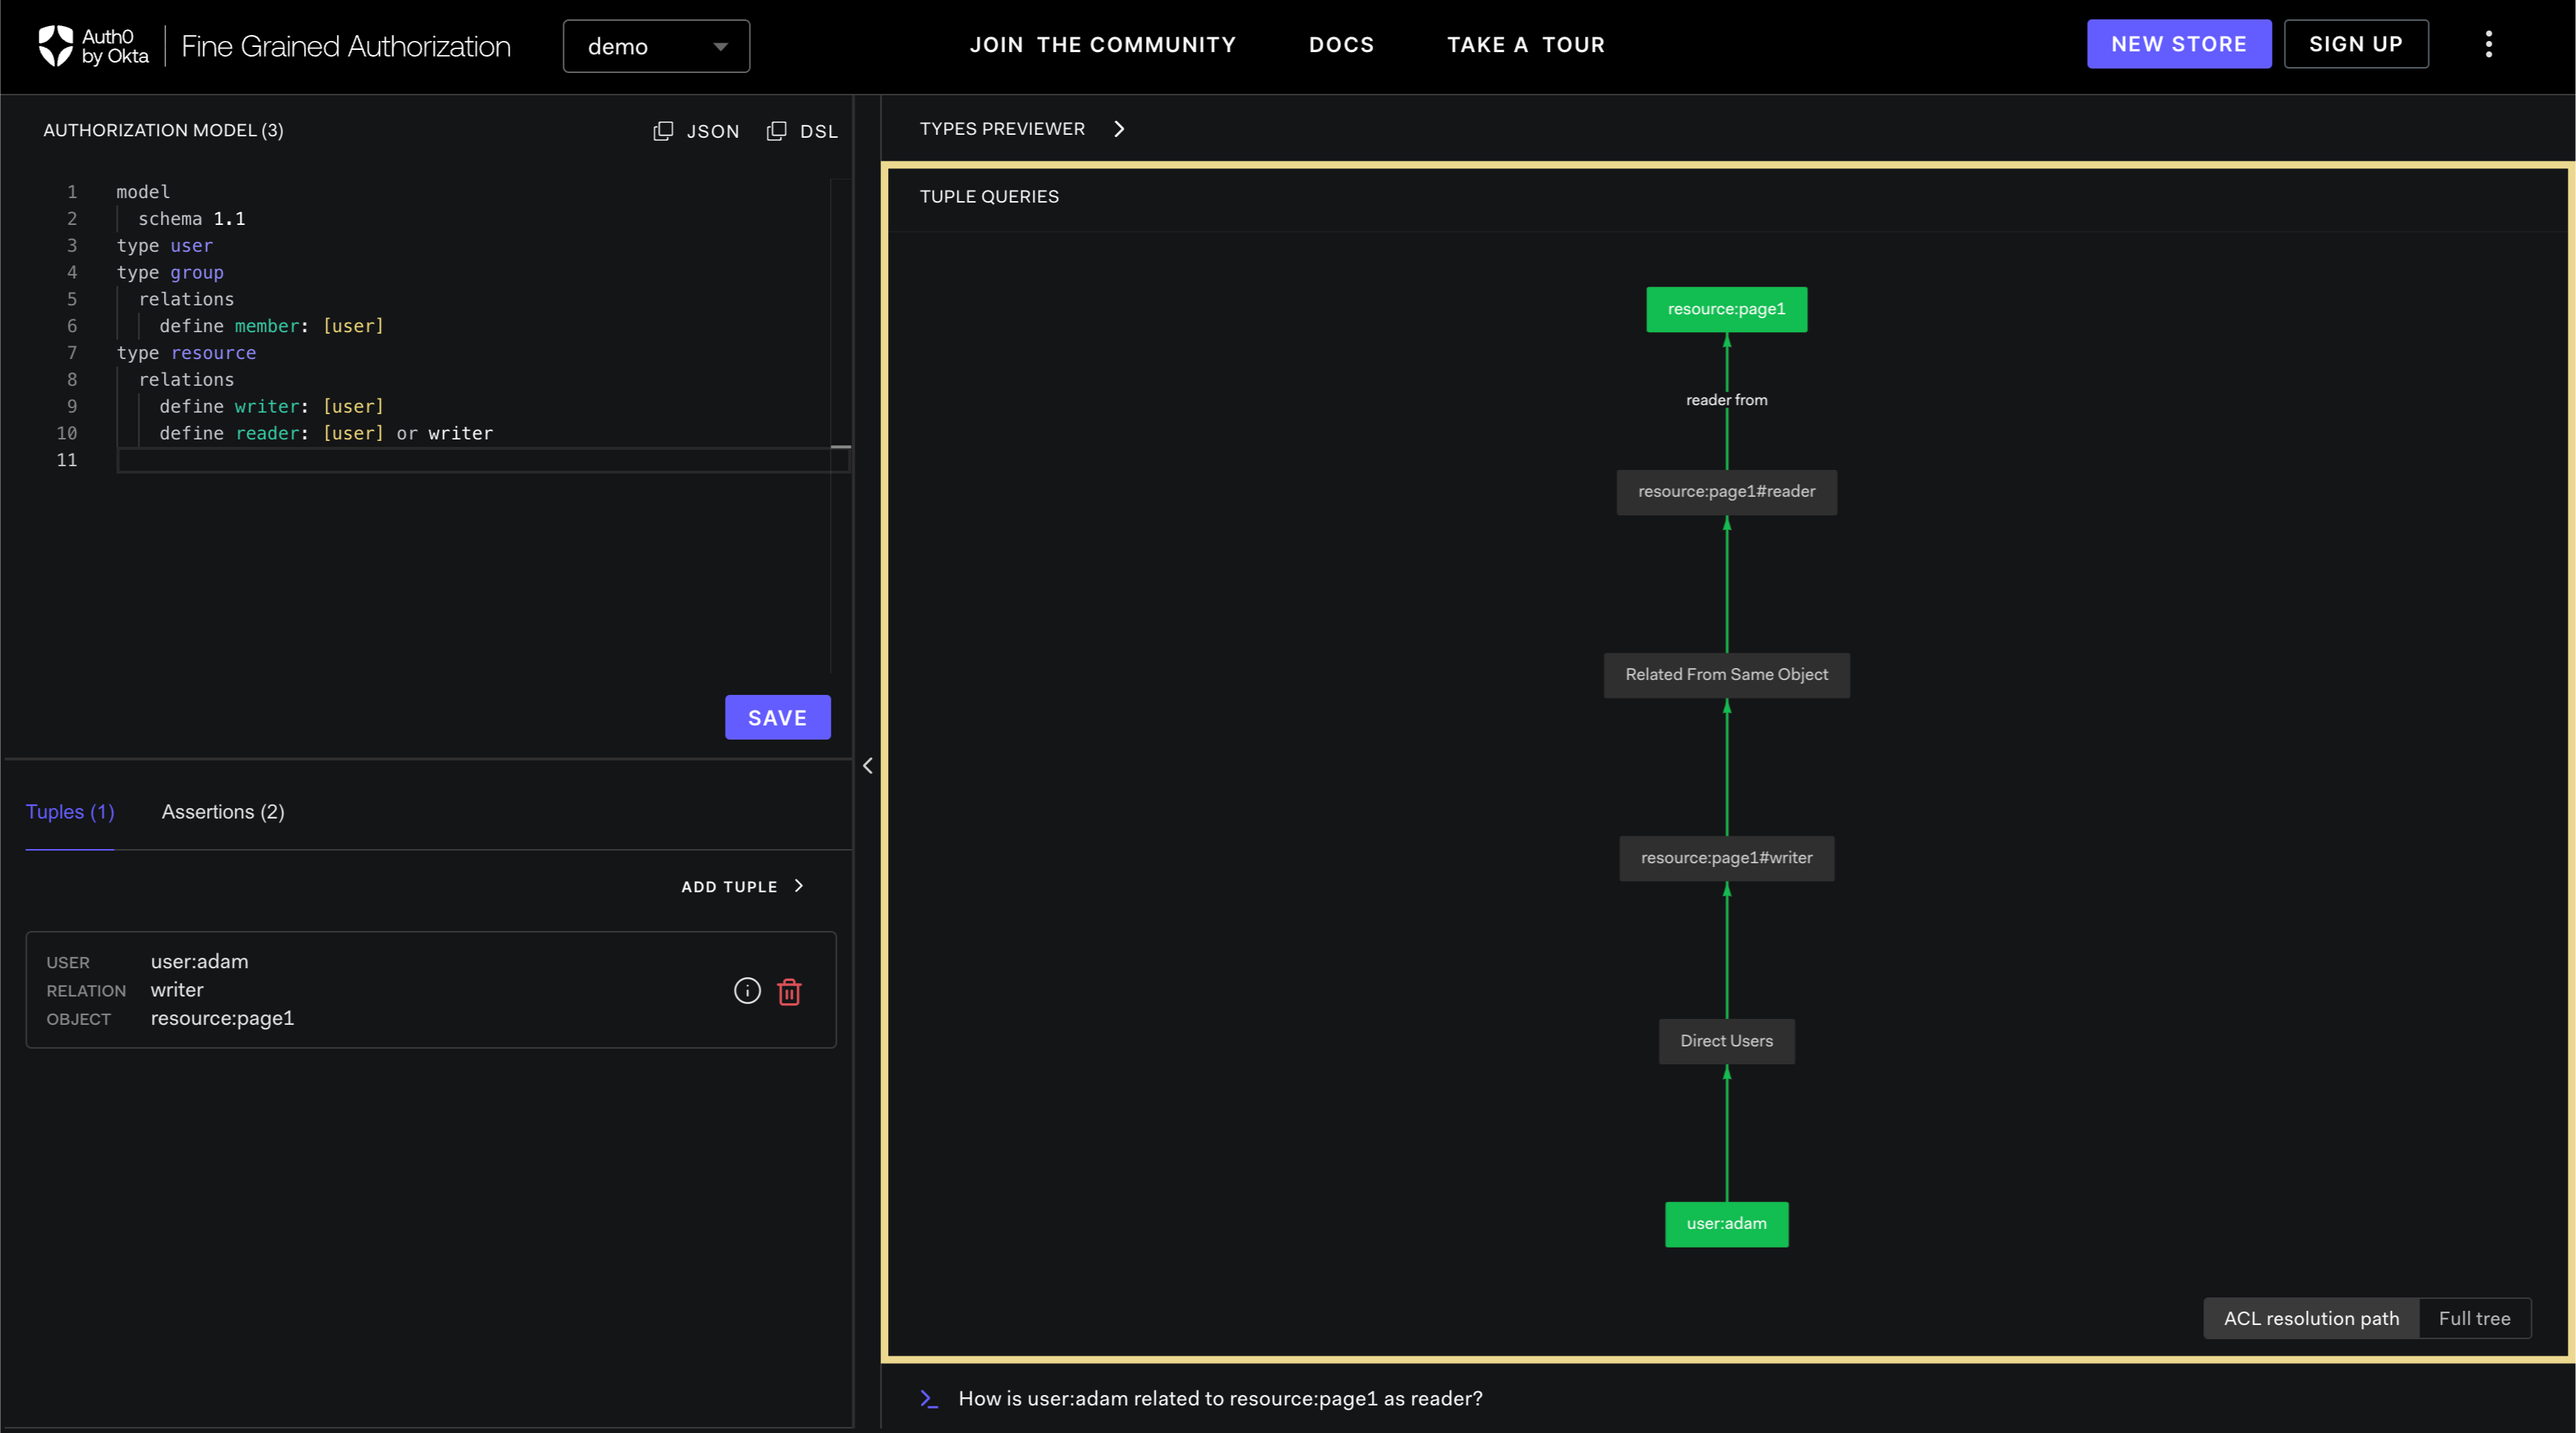
Task: Expand the Add Tuple panel
Action: [x=742, y=886]
